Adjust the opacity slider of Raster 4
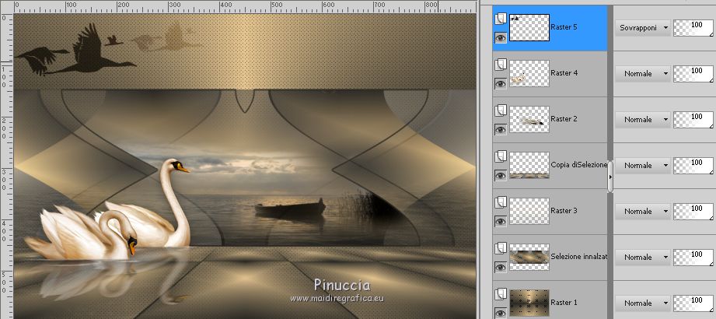The height and width of the screenshot is (319, 716). coord(693,74)
